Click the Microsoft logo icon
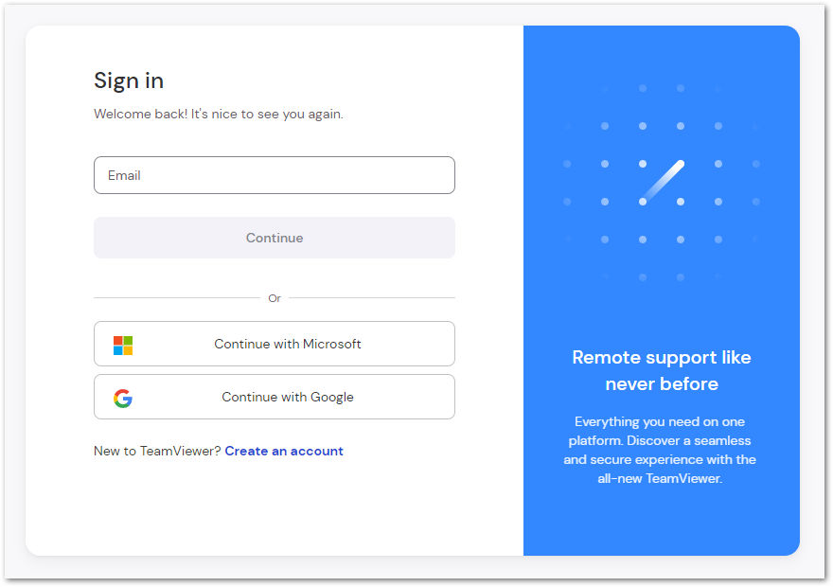 tap(123, 345)
